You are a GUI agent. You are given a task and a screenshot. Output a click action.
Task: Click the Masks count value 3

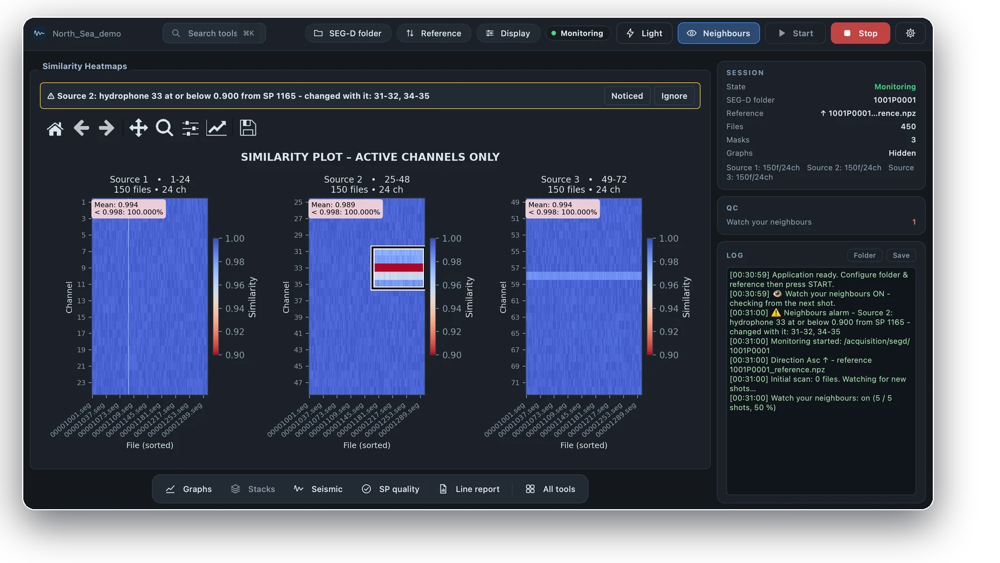913,140
